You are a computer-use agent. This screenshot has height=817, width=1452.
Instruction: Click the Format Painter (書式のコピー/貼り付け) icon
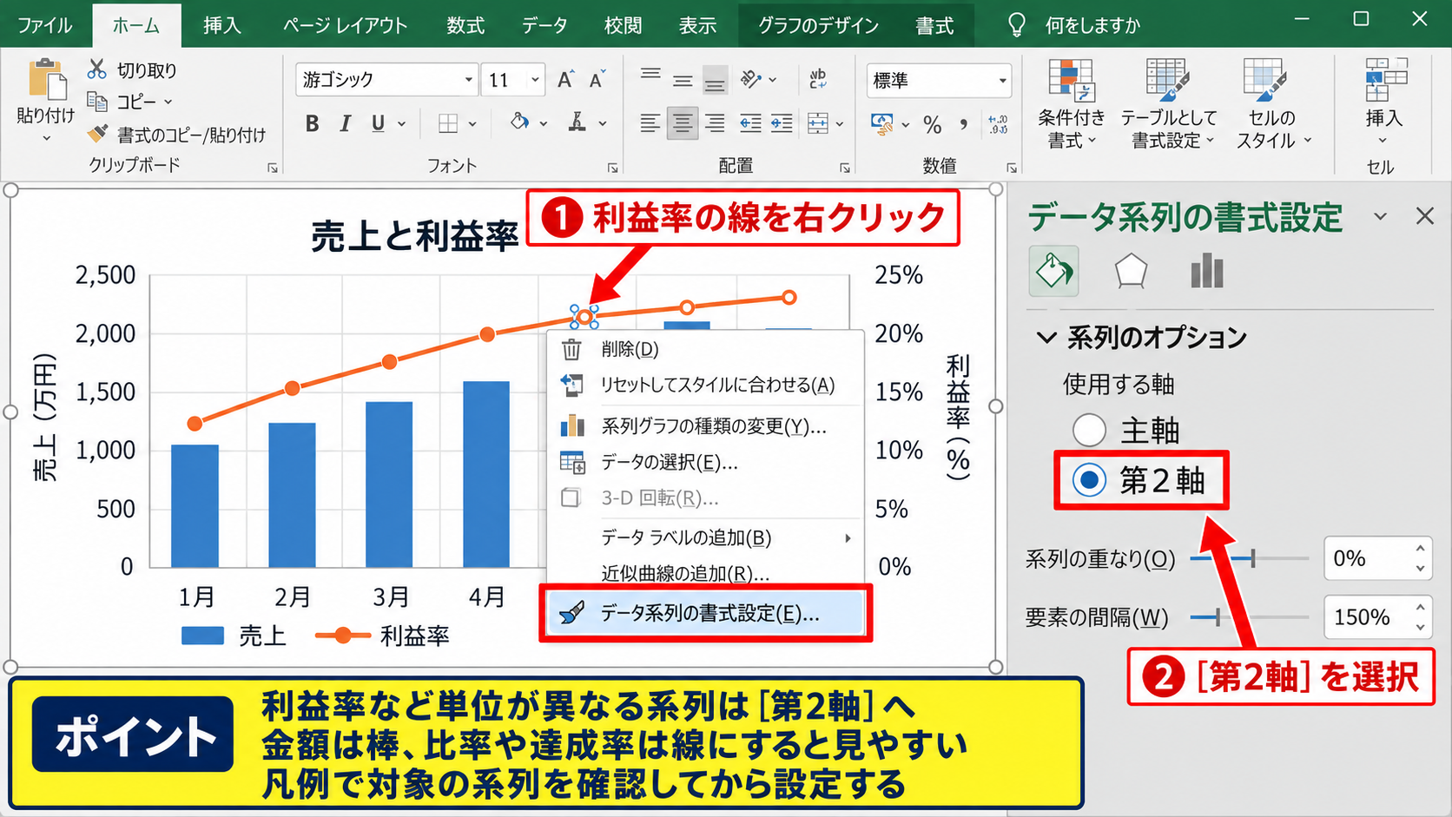pos(98,134)
